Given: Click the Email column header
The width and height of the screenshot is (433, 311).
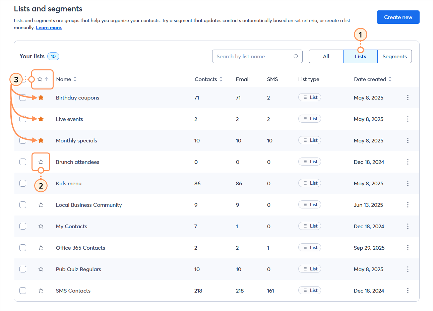Looking at the screenshot, I should tap(243, 79).
